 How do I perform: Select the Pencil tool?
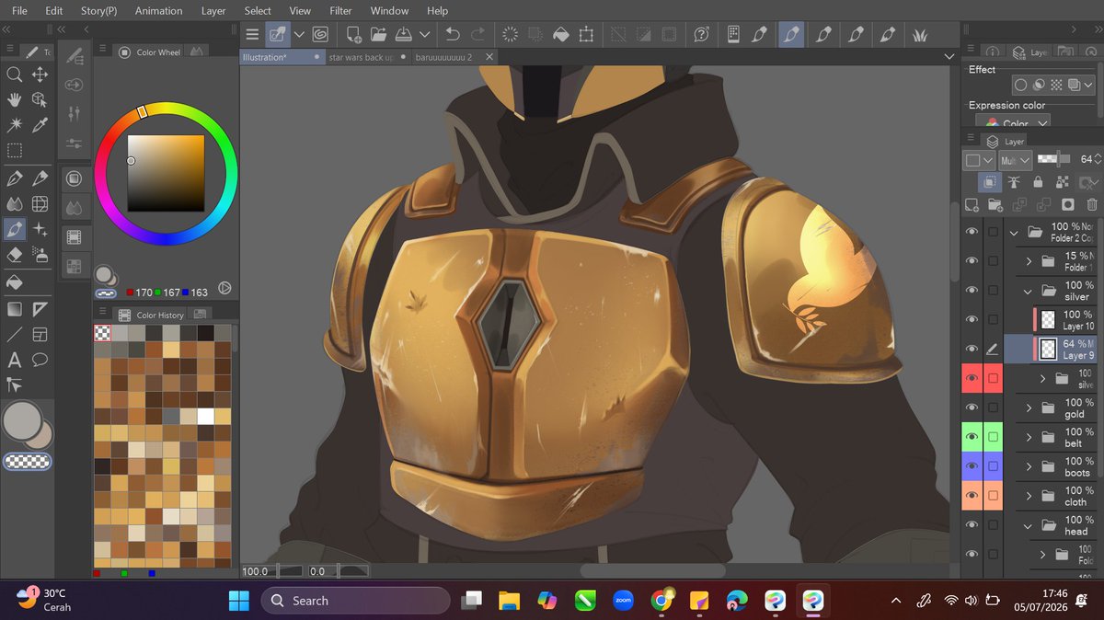coord(40,178)
